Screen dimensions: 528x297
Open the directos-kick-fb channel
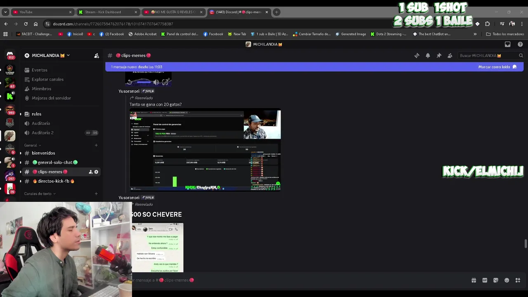[61, 181]
